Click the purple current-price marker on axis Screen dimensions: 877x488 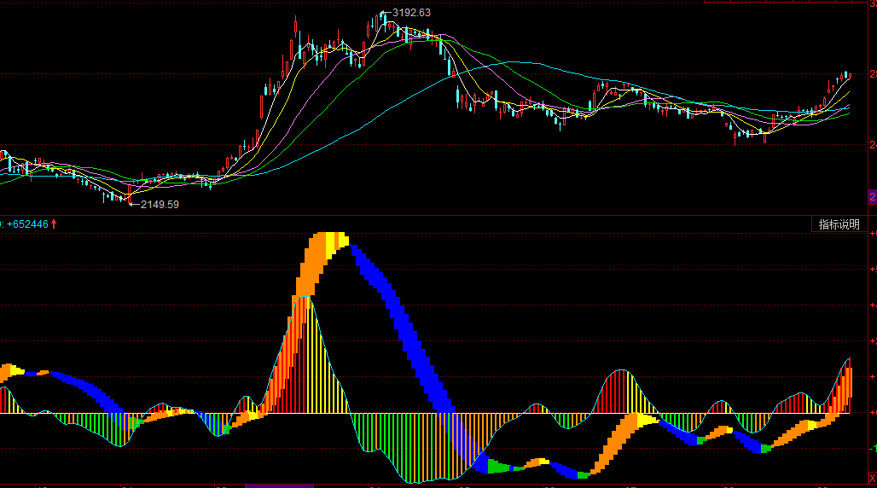coord(872,197)
